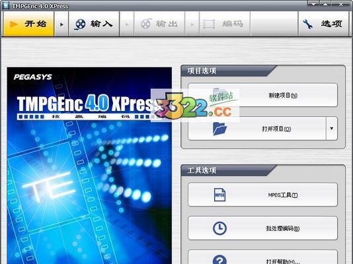Click the question mark help icon
Image resolution: width=353 pixels, height=264 pixels.
click(x=219, y=259)
